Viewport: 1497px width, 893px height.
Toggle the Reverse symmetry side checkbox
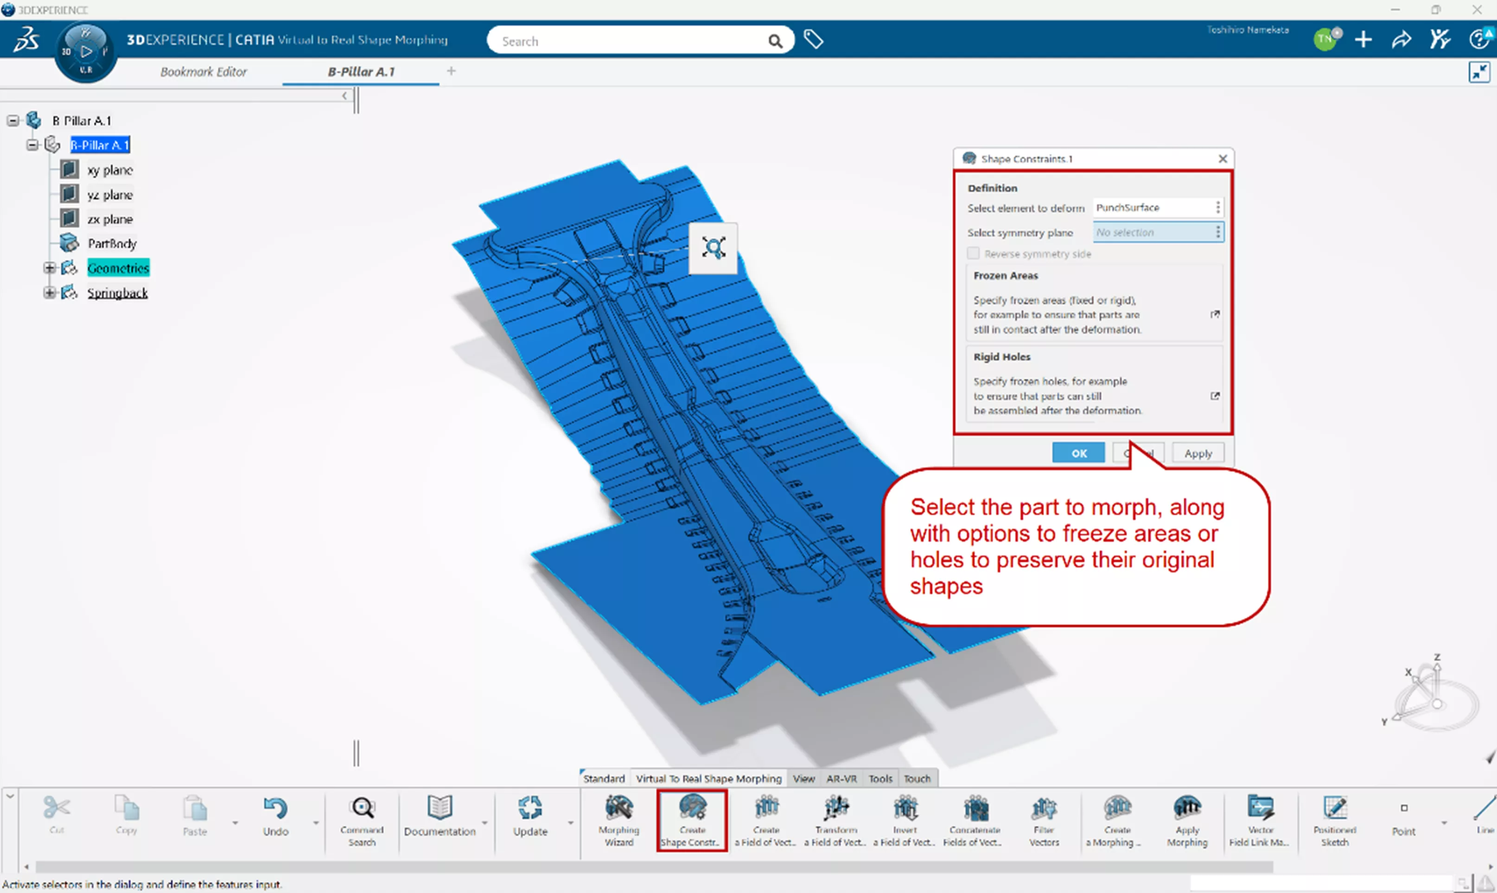click(973, 253)
